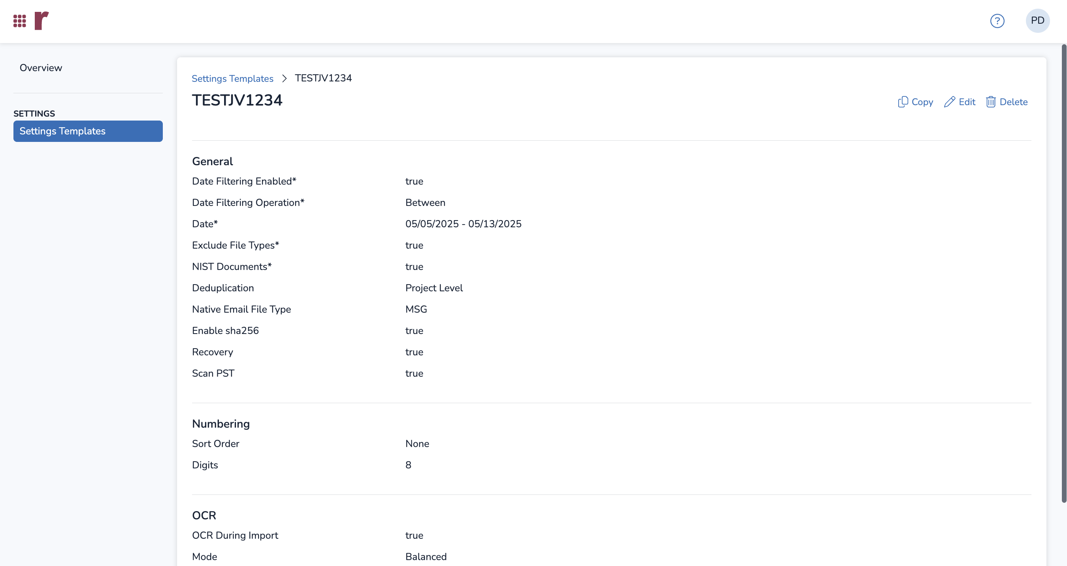Click the Date Filtering Enabled* label
The image size is (1067, 566).
point(244,181)
